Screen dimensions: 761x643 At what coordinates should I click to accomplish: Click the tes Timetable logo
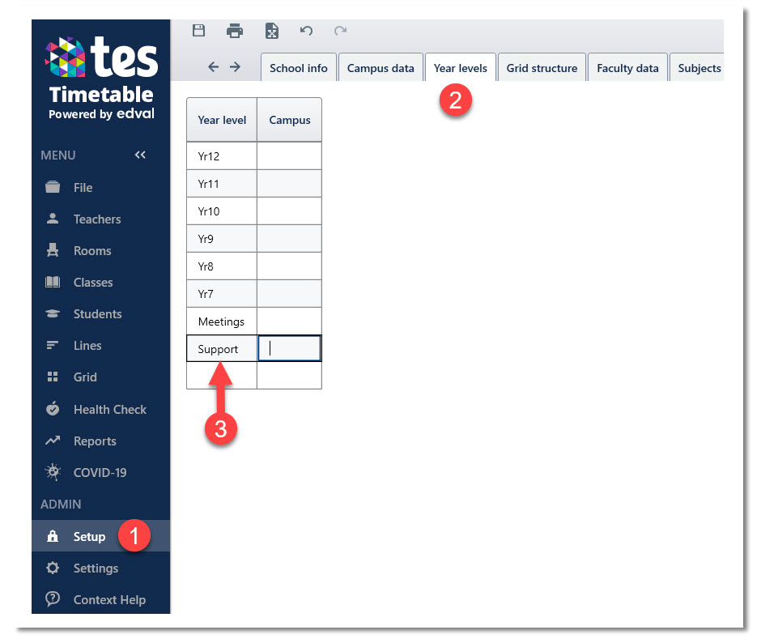point(101,78)
